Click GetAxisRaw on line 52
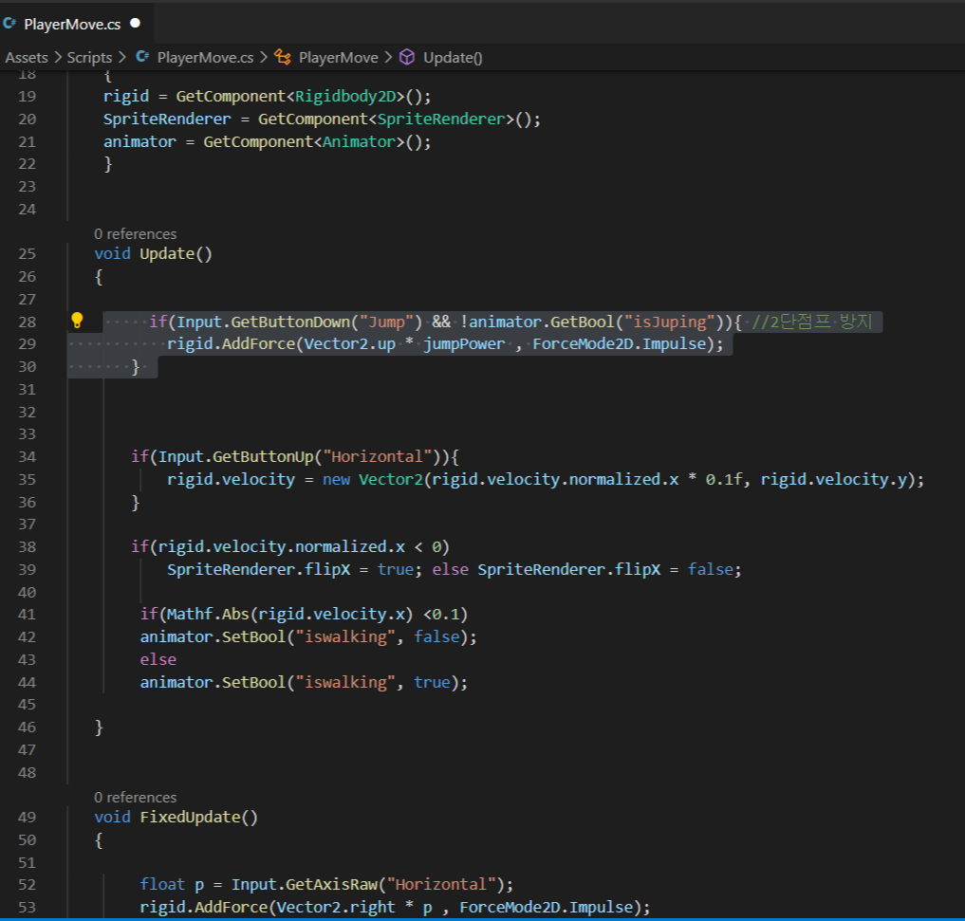Viewport: 965px width, 921px height. [331, 885]
